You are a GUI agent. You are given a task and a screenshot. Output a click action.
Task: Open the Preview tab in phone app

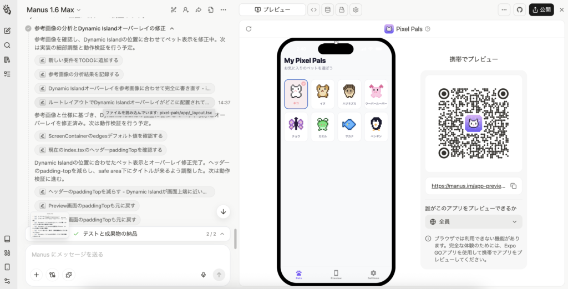[x=336, y=274]
